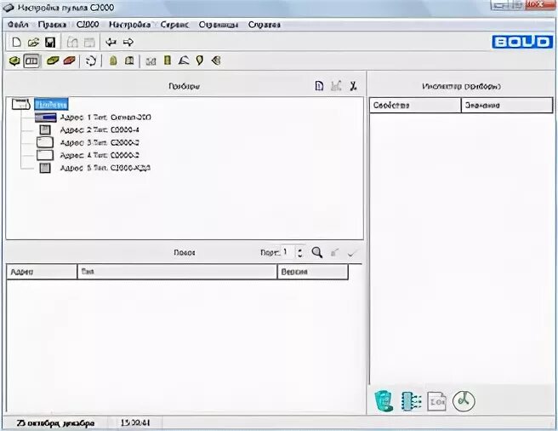Click the grayed icon next to the magnifier
The image size is (558, 431).
[334, 253]
